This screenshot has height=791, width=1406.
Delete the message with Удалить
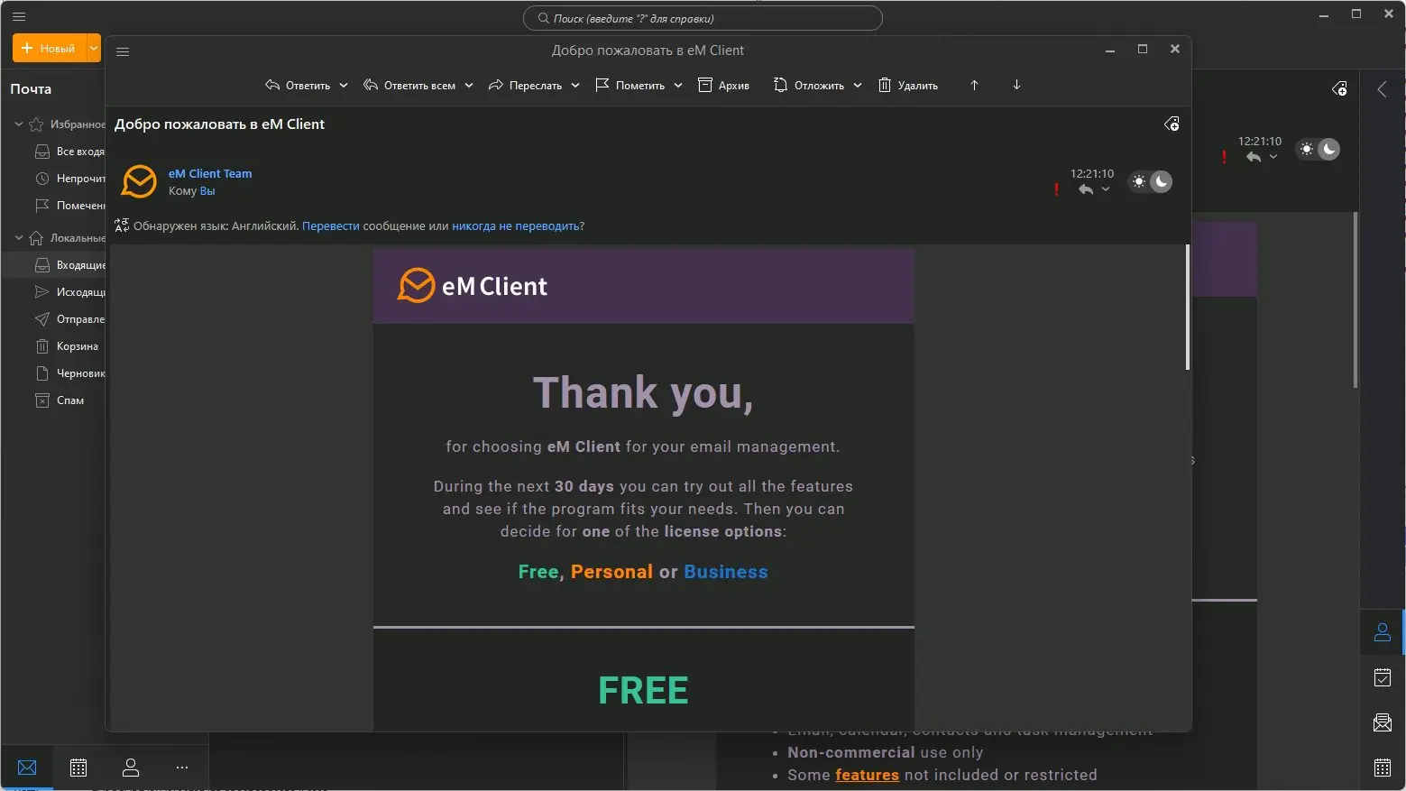point(908,86)
